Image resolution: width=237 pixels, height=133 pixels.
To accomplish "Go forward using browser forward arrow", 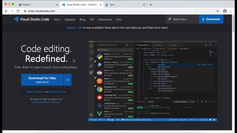I will pos(12,11).
